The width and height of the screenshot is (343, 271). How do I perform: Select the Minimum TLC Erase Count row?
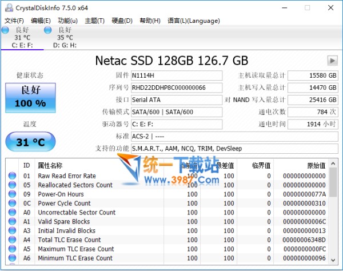point(167,258)
